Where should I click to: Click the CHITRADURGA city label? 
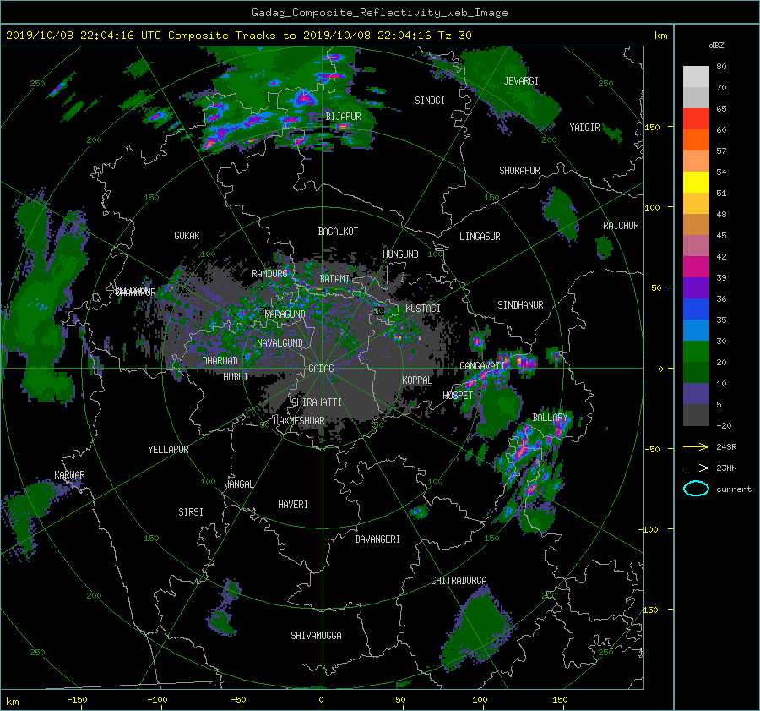(x=459, y=581)
